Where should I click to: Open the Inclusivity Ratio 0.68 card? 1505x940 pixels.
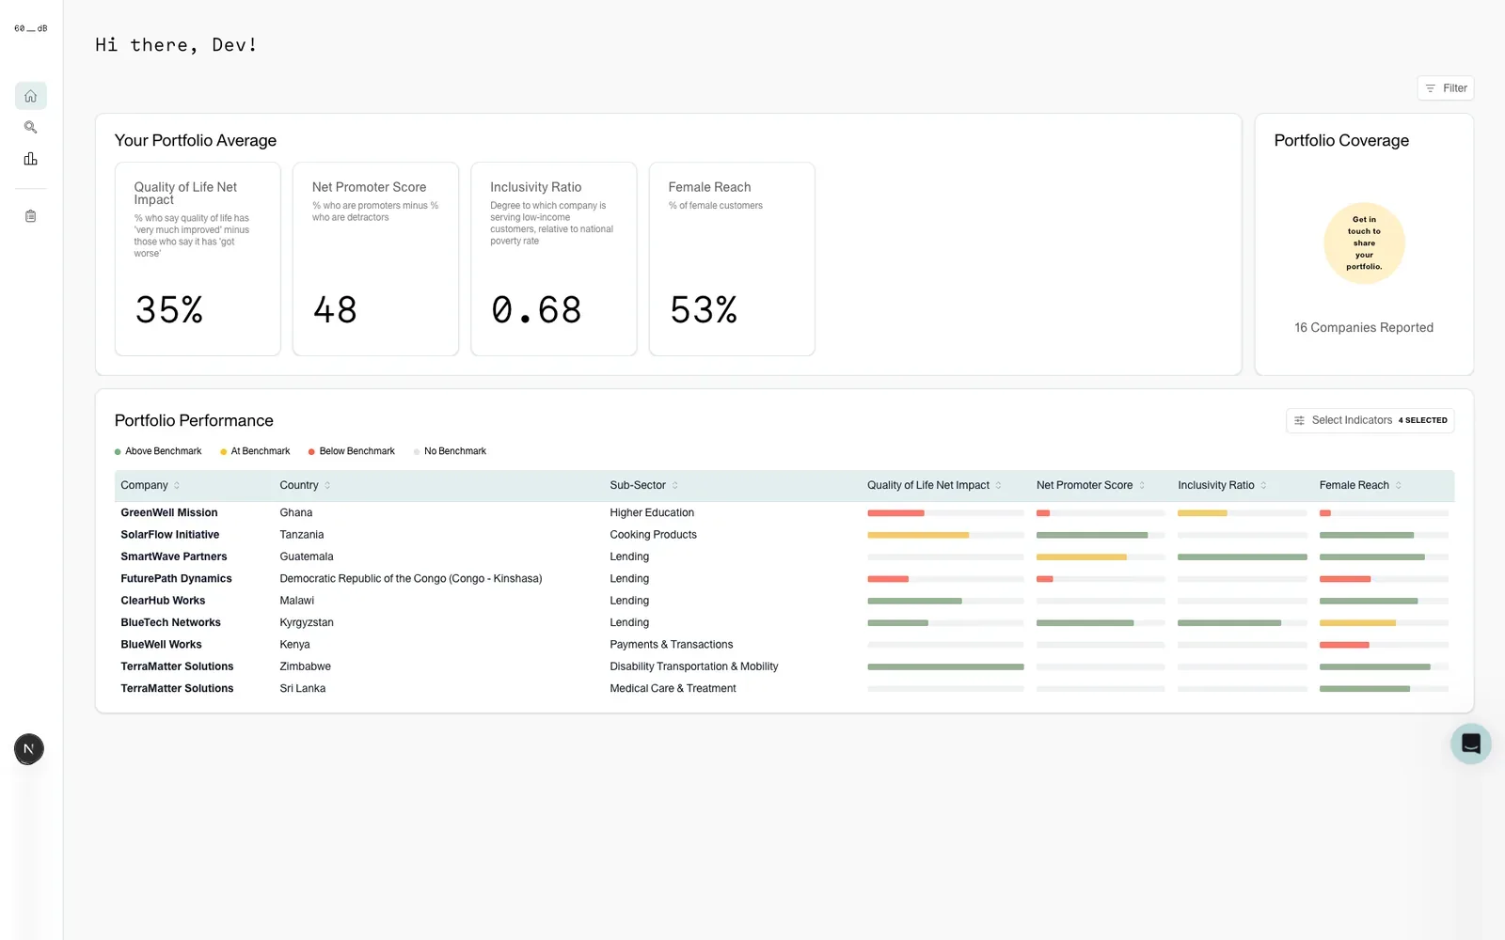pos(554,258)
